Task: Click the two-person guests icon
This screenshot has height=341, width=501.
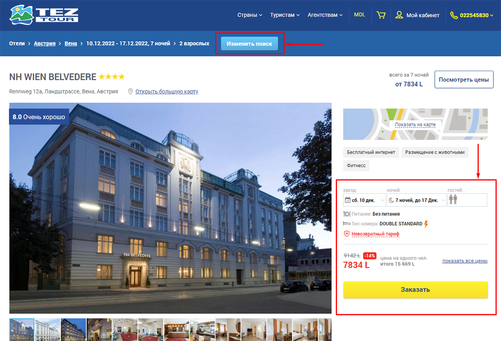Action: [x=453, y=200]
